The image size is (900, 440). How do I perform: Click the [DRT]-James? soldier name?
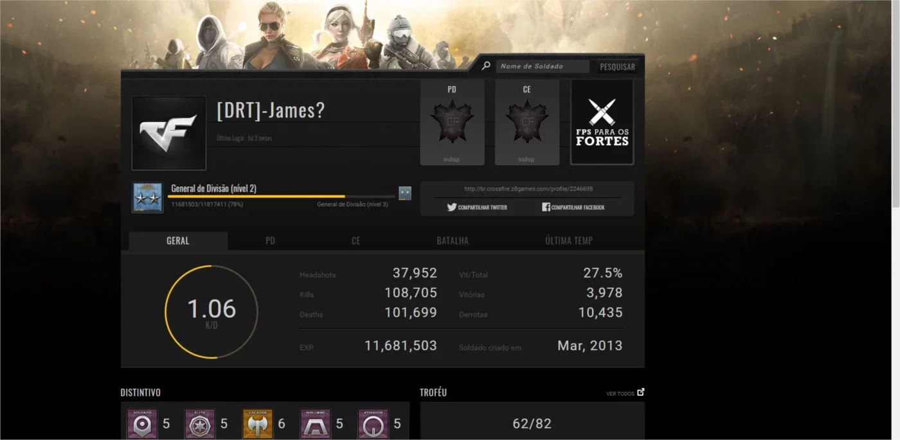(x=271, y=110)
